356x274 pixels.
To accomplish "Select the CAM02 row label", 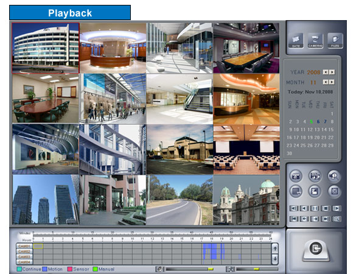I will point(24,251).
